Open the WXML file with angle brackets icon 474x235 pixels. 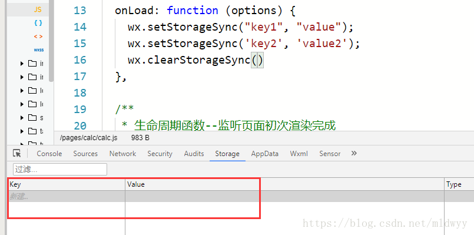click(38, 37)
